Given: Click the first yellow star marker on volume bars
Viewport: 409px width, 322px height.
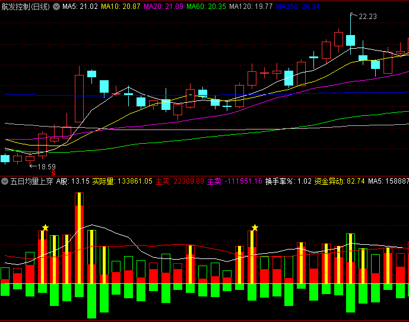Looking at the screenshot, I should [x=45, y=228].
